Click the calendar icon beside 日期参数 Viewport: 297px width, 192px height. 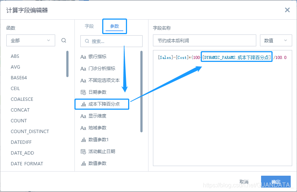[83, 92]
